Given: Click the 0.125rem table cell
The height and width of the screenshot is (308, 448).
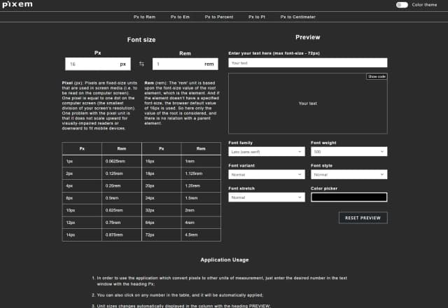Looking at the screenshot, I should coord(121,174).
